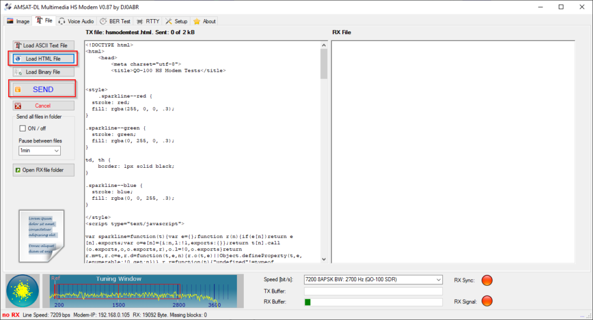Image resolution: width=593 pixels, height=320 pixels.
Task: Click the document thumbnail with lorem ipsum
Action: click(42, 236)
